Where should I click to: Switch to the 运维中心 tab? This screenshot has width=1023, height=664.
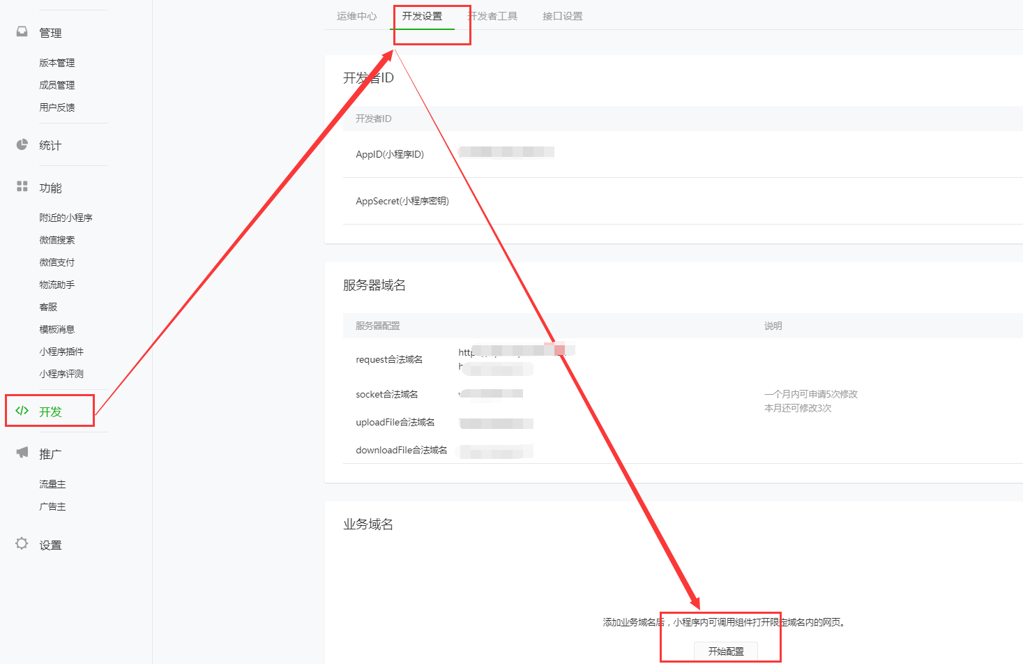[356, 16]
